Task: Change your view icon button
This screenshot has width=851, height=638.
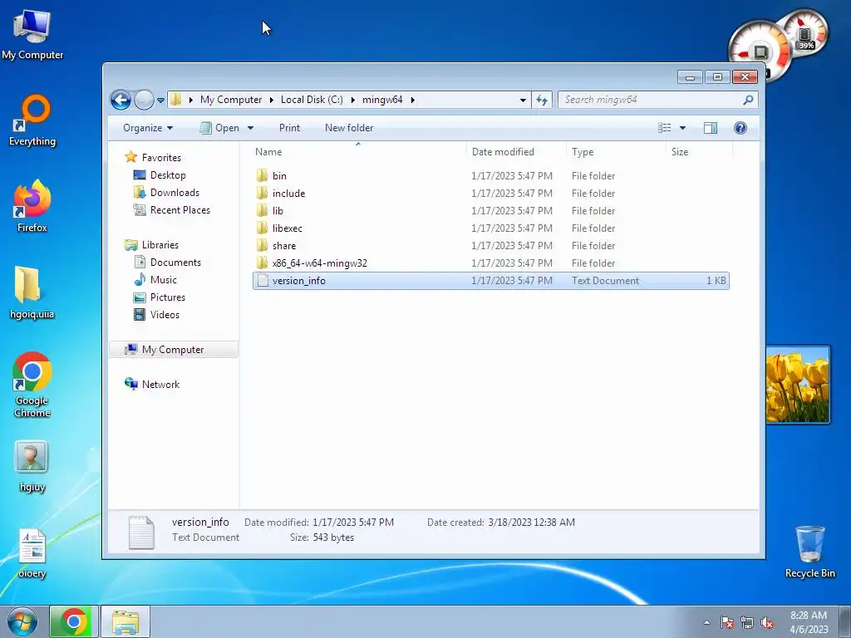Action: pos(665,128)
